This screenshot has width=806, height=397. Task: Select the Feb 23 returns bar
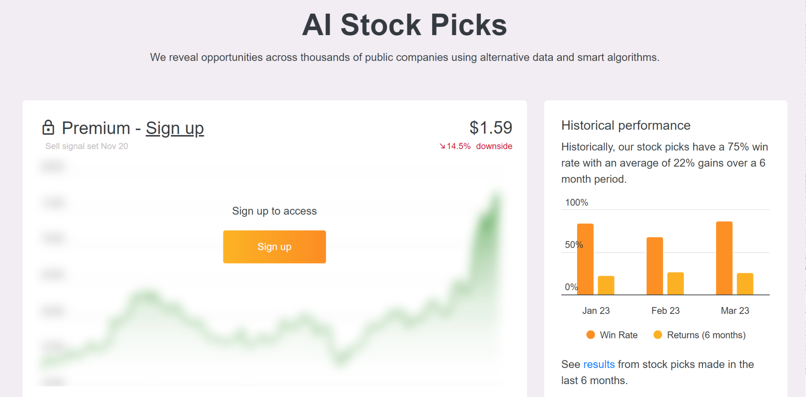click(675, 284)
